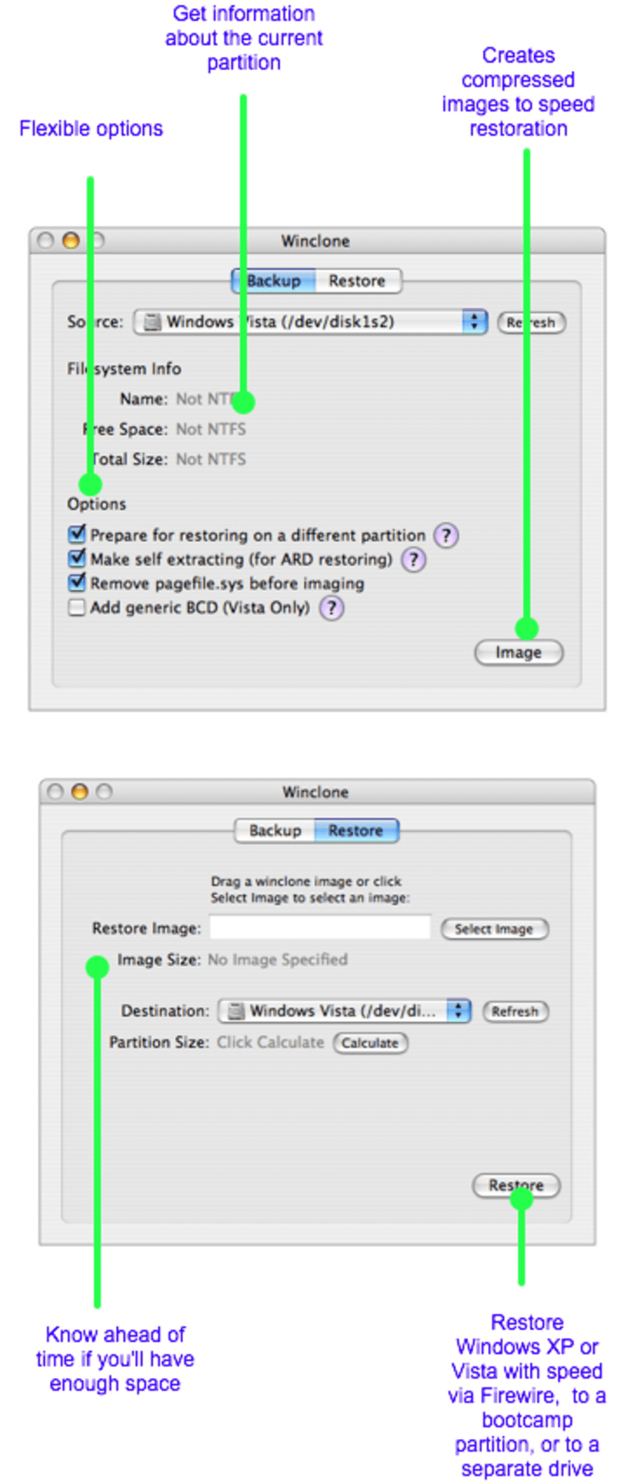Enable Add generic BCD (Vista Only)
This screenshot has width=619, height=1483.
(76, 608)
